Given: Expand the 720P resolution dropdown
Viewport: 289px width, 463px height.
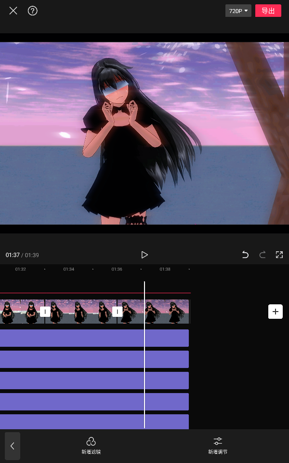Looking at the screenshot, I should [238, 11].
